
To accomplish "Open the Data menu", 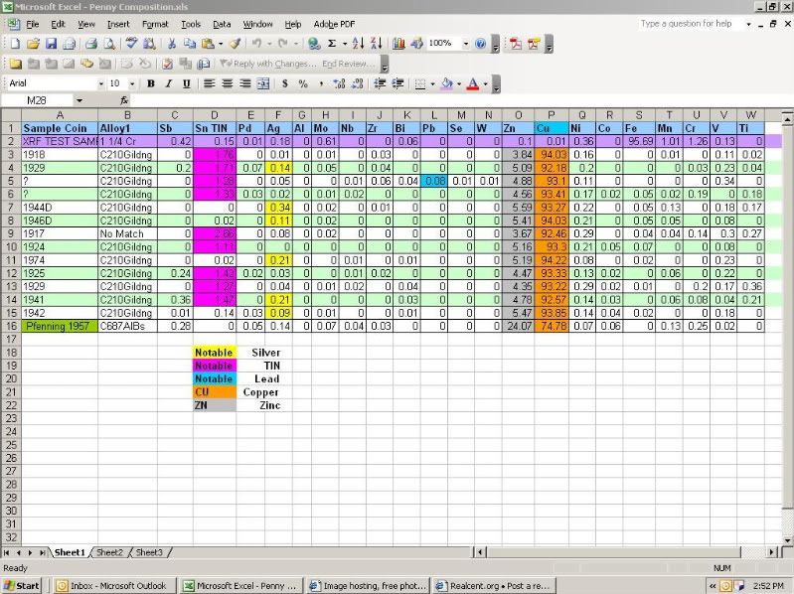I will point(222,24).
